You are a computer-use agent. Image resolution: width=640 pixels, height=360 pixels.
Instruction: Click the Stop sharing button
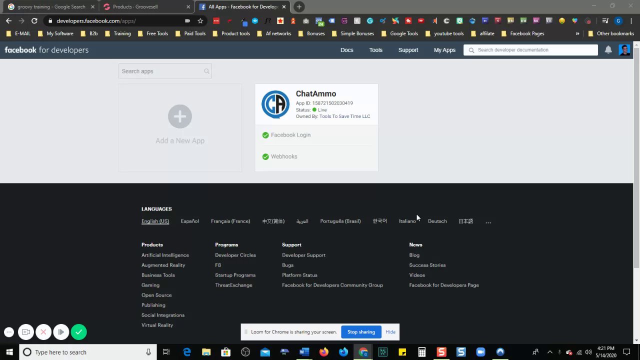click(361, 332)
